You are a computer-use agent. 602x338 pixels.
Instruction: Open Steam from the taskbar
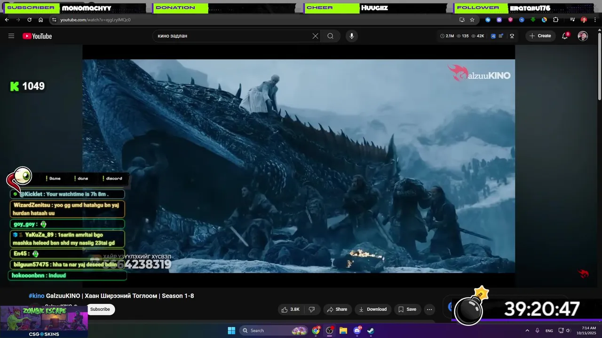point(371,330)
